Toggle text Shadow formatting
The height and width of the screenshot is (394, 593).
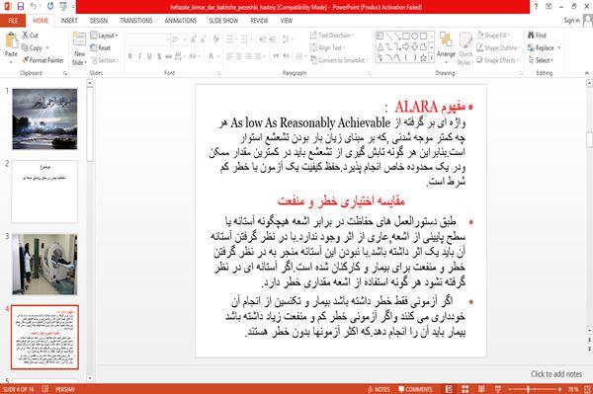tap(159, 56)
